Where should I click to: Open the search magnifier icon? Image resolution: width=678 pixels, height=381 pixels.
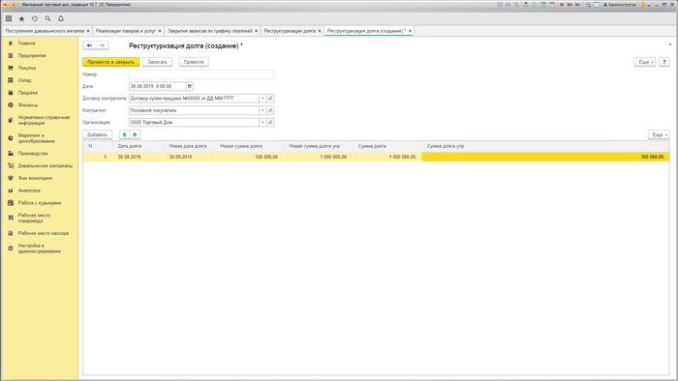[x=47, y=18]
